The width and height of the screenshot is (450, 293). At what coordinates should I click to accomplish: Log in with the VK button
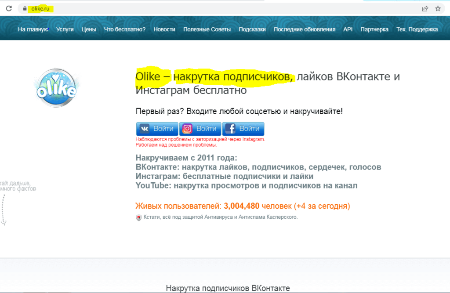pos(157,129)
